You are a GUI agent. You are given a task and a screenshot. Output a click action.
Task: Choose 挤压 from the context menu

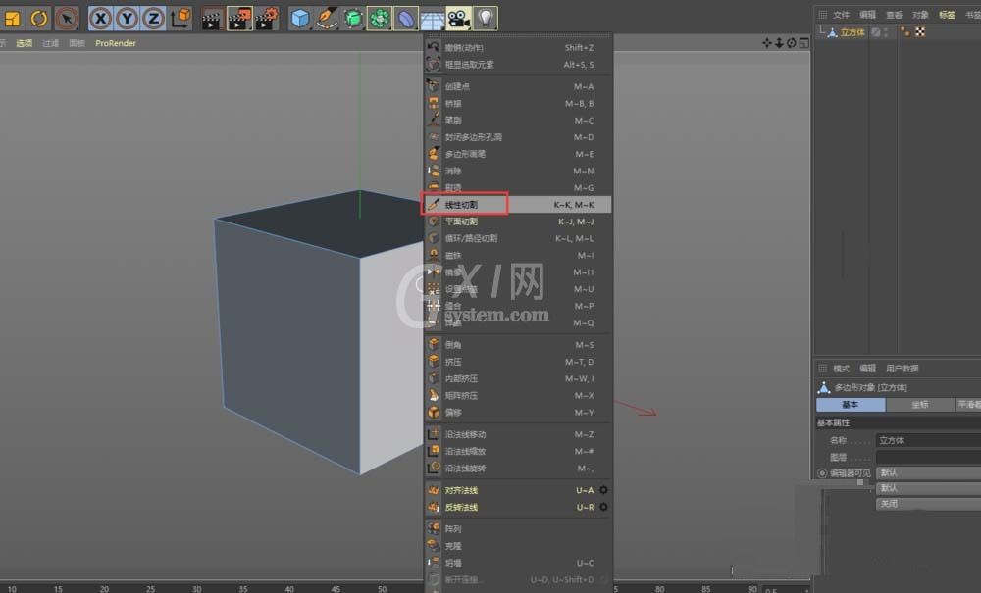pyautogui.click(x=517, y=361)
